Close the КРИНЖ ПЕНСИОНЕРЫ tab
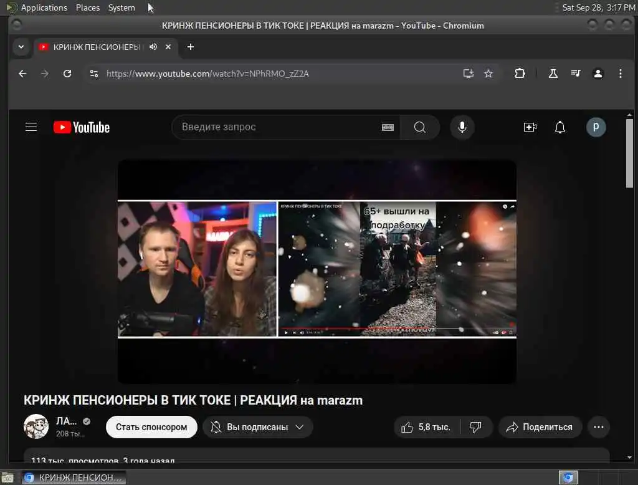Screen dimensions: 638x485 (x=168, y=47)
